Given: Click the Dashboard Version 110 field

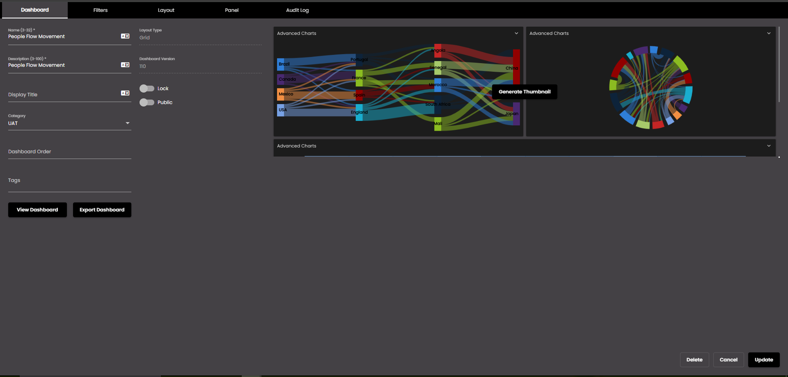Looking at the screenshot, I should pos(200,66).
